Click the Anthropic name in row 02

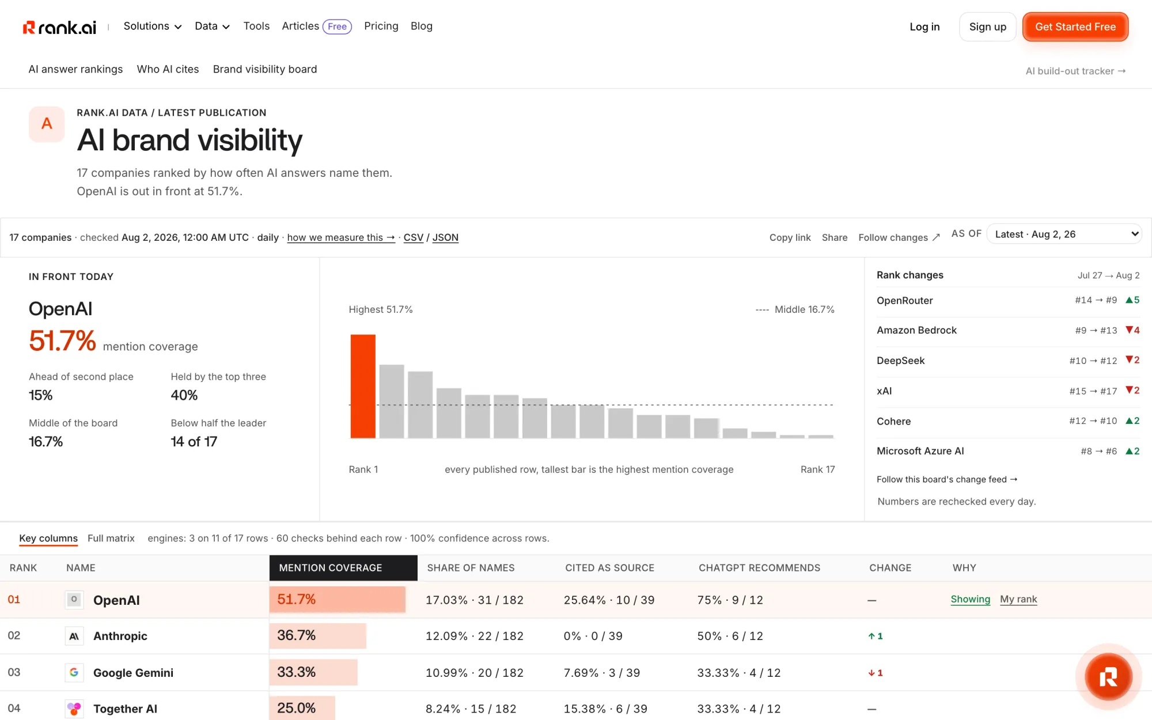point(120,636)
